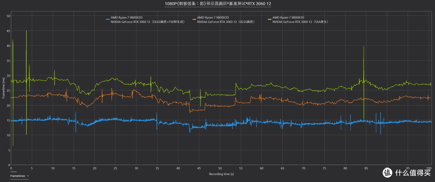Image resolution: width=435 pixels, height=182 pixels.
Task: Click the 100 tick on the recording time axis
Action: click(429, 168)
